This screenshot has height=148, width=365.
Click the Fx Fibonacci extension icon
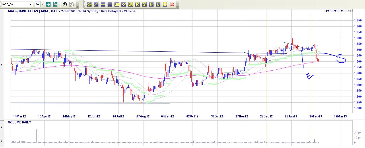coord(158,4)
